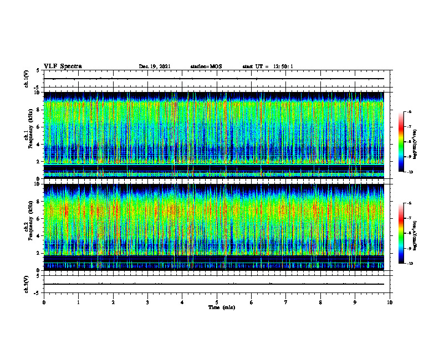
Task: Click the 'station=MOS' label
Action: pos(206,66)
